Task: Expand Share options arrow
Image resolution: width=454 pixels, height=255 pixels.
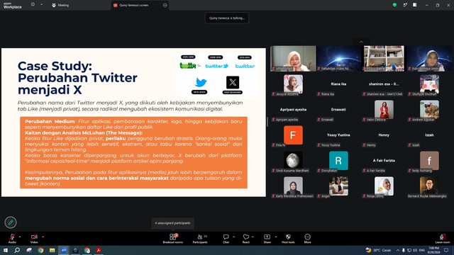Action: (x=275, y=237)
